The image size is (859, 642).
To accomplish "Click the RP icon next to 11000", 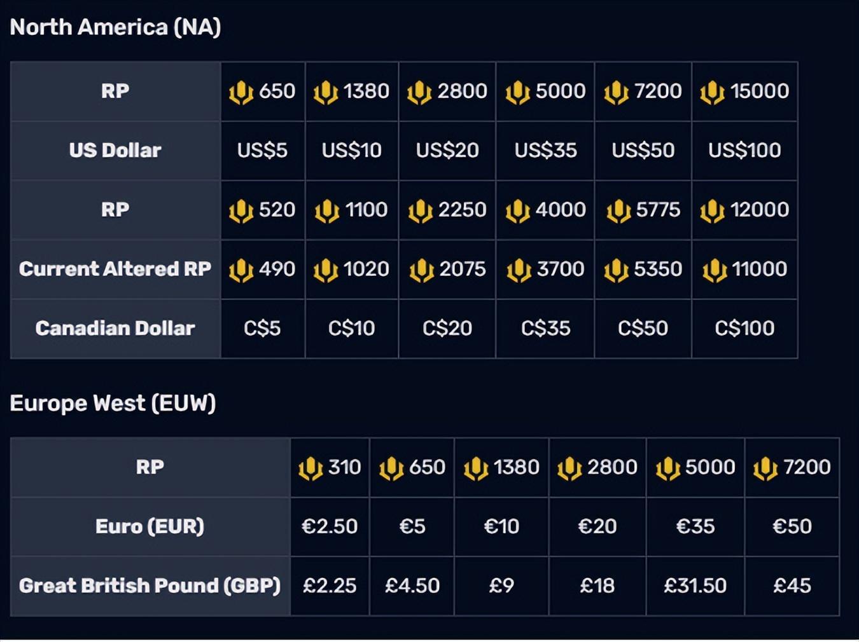I will (x=715, y=270).
